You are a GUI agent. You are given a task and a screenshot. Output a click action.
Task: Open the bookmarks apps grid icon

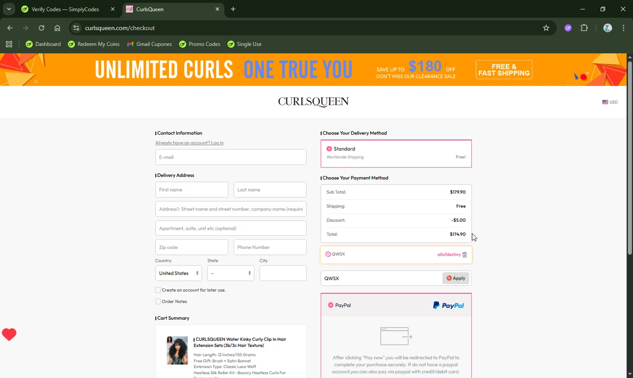(9, 44)
